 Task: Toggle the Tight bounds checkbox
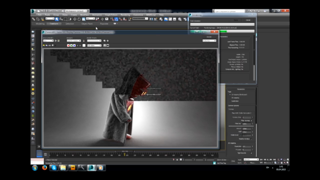[251, 153]
